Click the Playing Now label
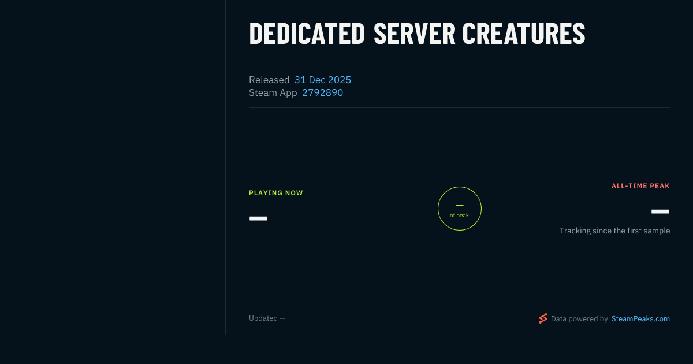This screenshot has width=693, height=364. [x=276, y=193]
